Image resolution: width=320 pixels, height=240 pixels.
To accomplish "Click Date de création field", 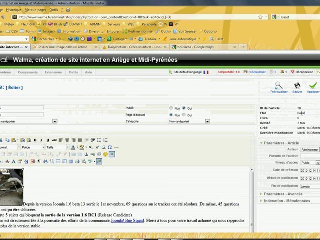I will click(310, 170).
